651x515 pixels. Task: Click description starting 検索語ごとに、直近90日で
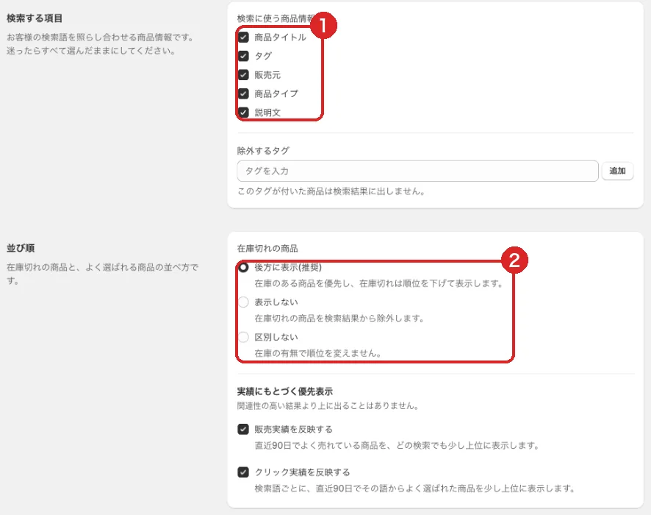(414, 489)
